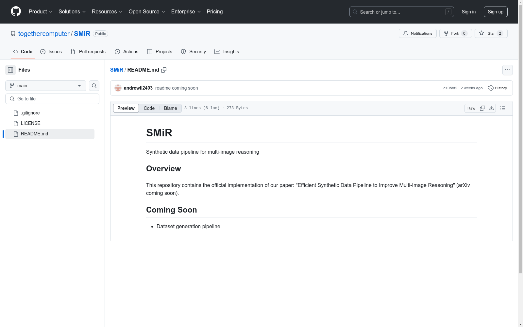The image size is (523, 327).
Task: Expand the Open Source menu
Action: (147, 12)
